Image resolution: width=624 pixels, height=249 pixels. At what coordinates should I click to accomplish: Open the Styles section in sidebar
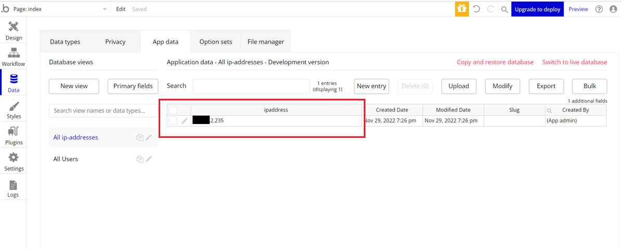pos(14,110)
